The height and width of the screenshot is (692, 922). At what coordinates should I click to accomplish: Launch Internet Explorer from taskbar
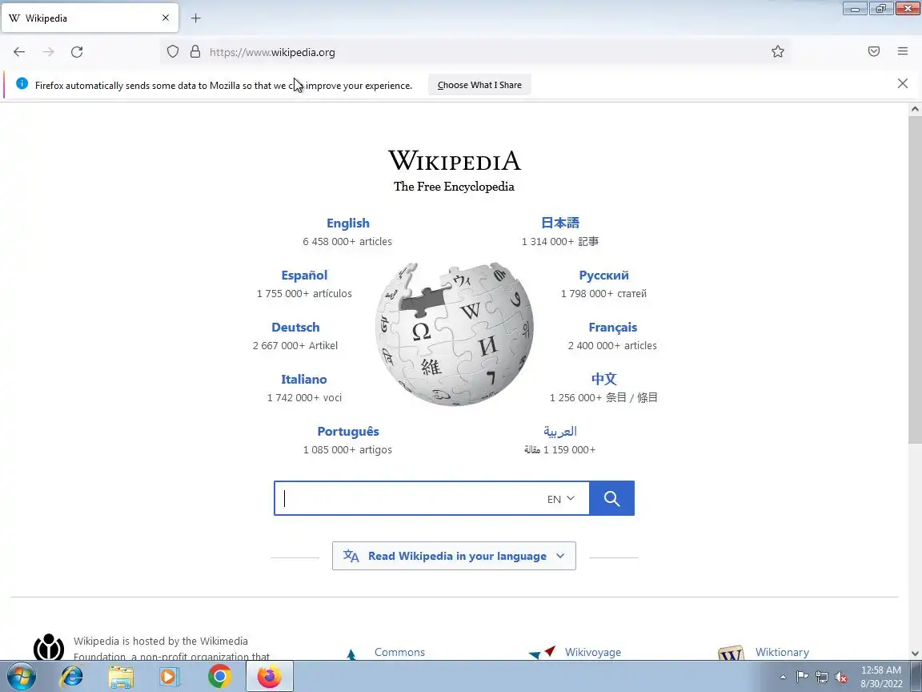click(71, 677)
